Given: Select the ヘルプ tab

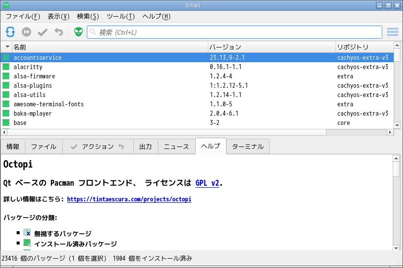Looking at the screenshot, I should click(211, 146).
